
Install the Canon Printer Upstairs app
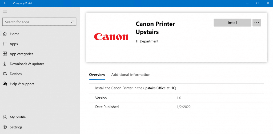pyautogui.click(x=232, y=23)
